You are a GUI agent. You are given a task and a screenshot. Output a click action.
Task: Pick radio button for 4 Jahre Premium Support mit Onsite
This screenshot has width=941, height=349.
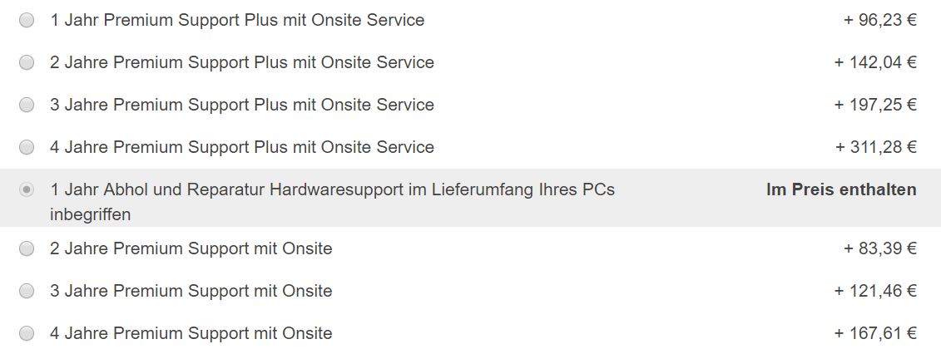click(27, 333)
